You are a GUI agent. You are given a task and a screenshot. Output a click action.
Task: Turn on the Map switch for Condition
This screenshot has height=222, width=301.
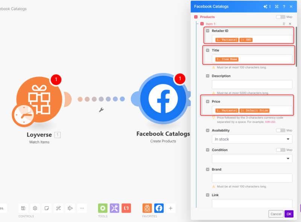280,150
